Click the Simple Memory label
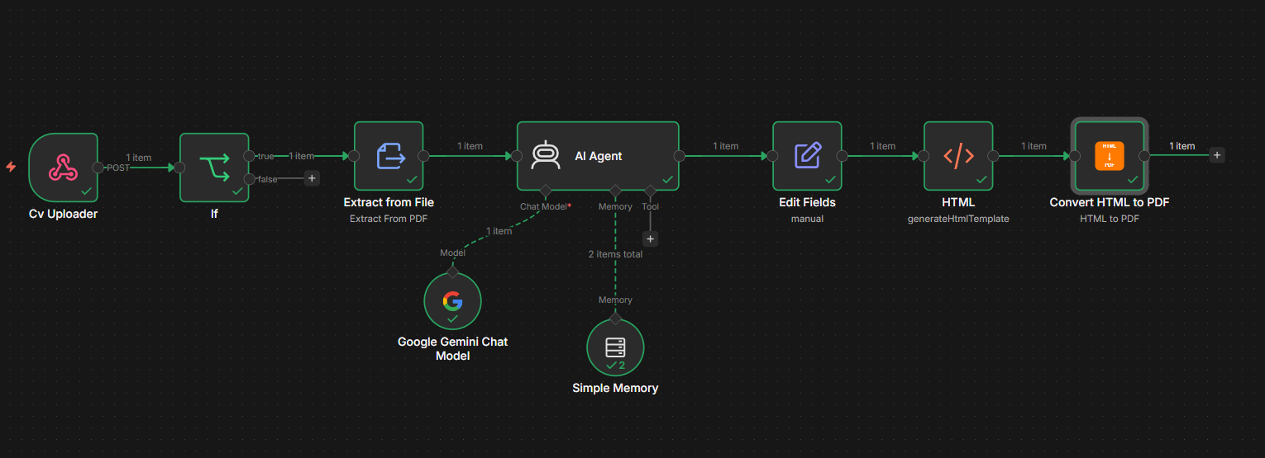1265x458 pixels. (615, 388)
